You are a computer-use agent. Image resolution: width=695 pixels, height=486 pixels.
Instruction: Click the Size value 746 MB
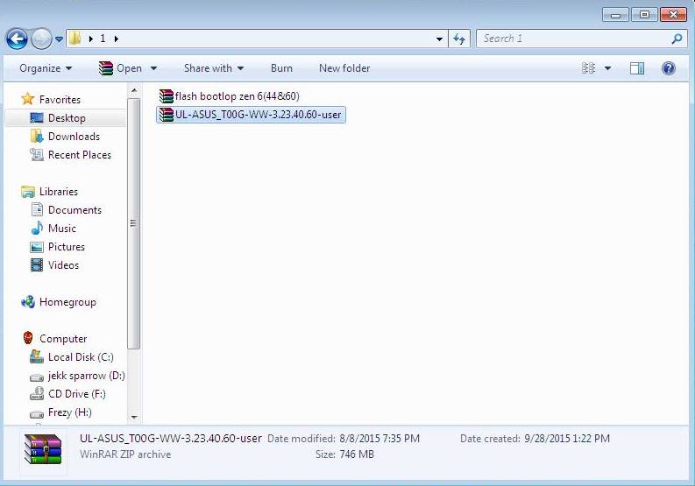click(357, 454)
